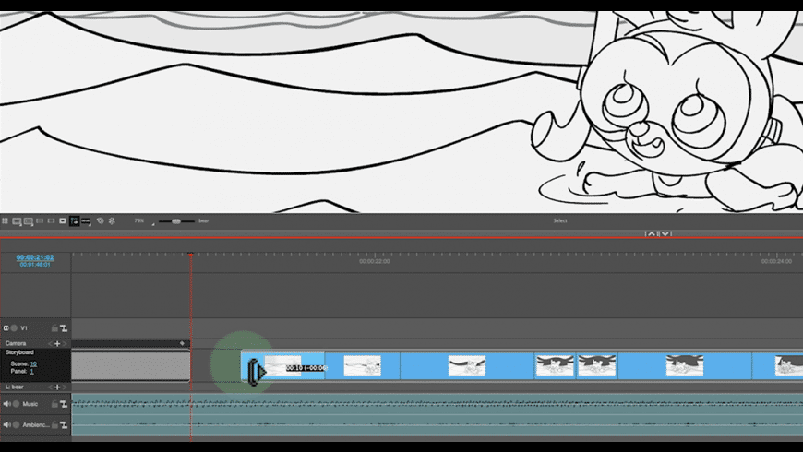Mute the Music audio track

click(x=6, y=404)
